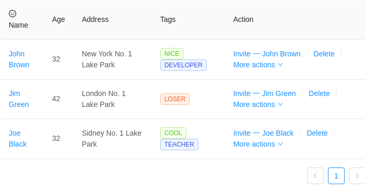
Task: Open Joe Black name link
Action: tap(18, 138)
